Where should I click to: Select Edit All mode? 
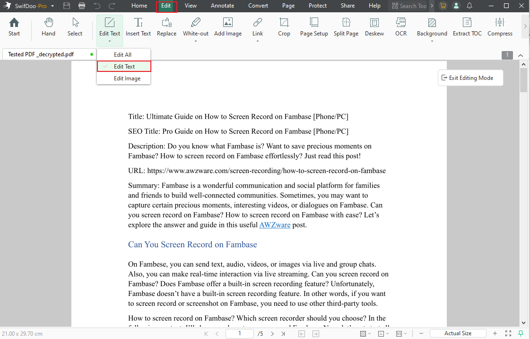(x=123, y=54)
